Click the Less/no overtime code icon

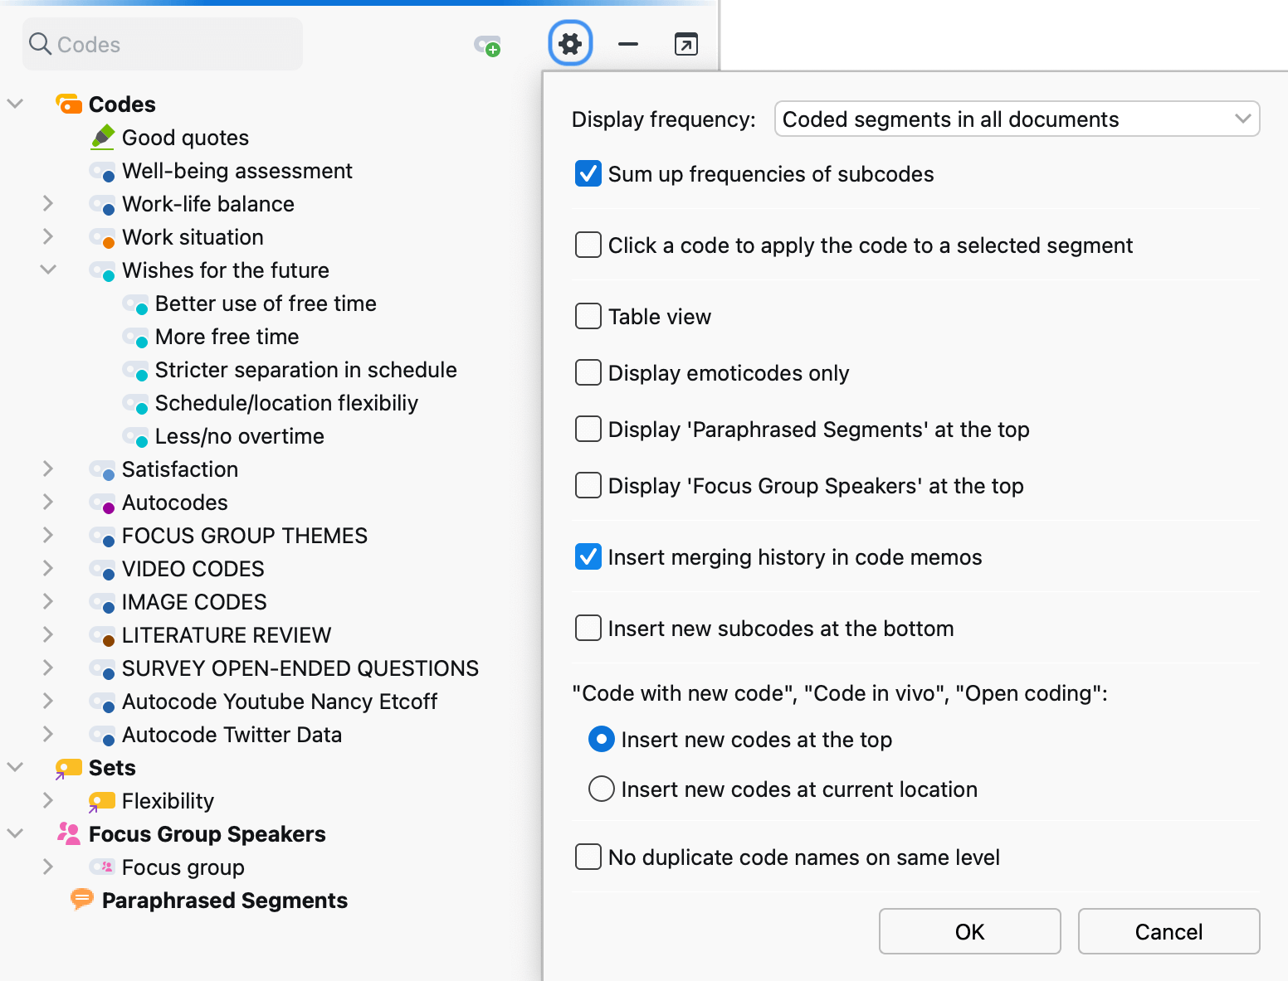point(136,437)
